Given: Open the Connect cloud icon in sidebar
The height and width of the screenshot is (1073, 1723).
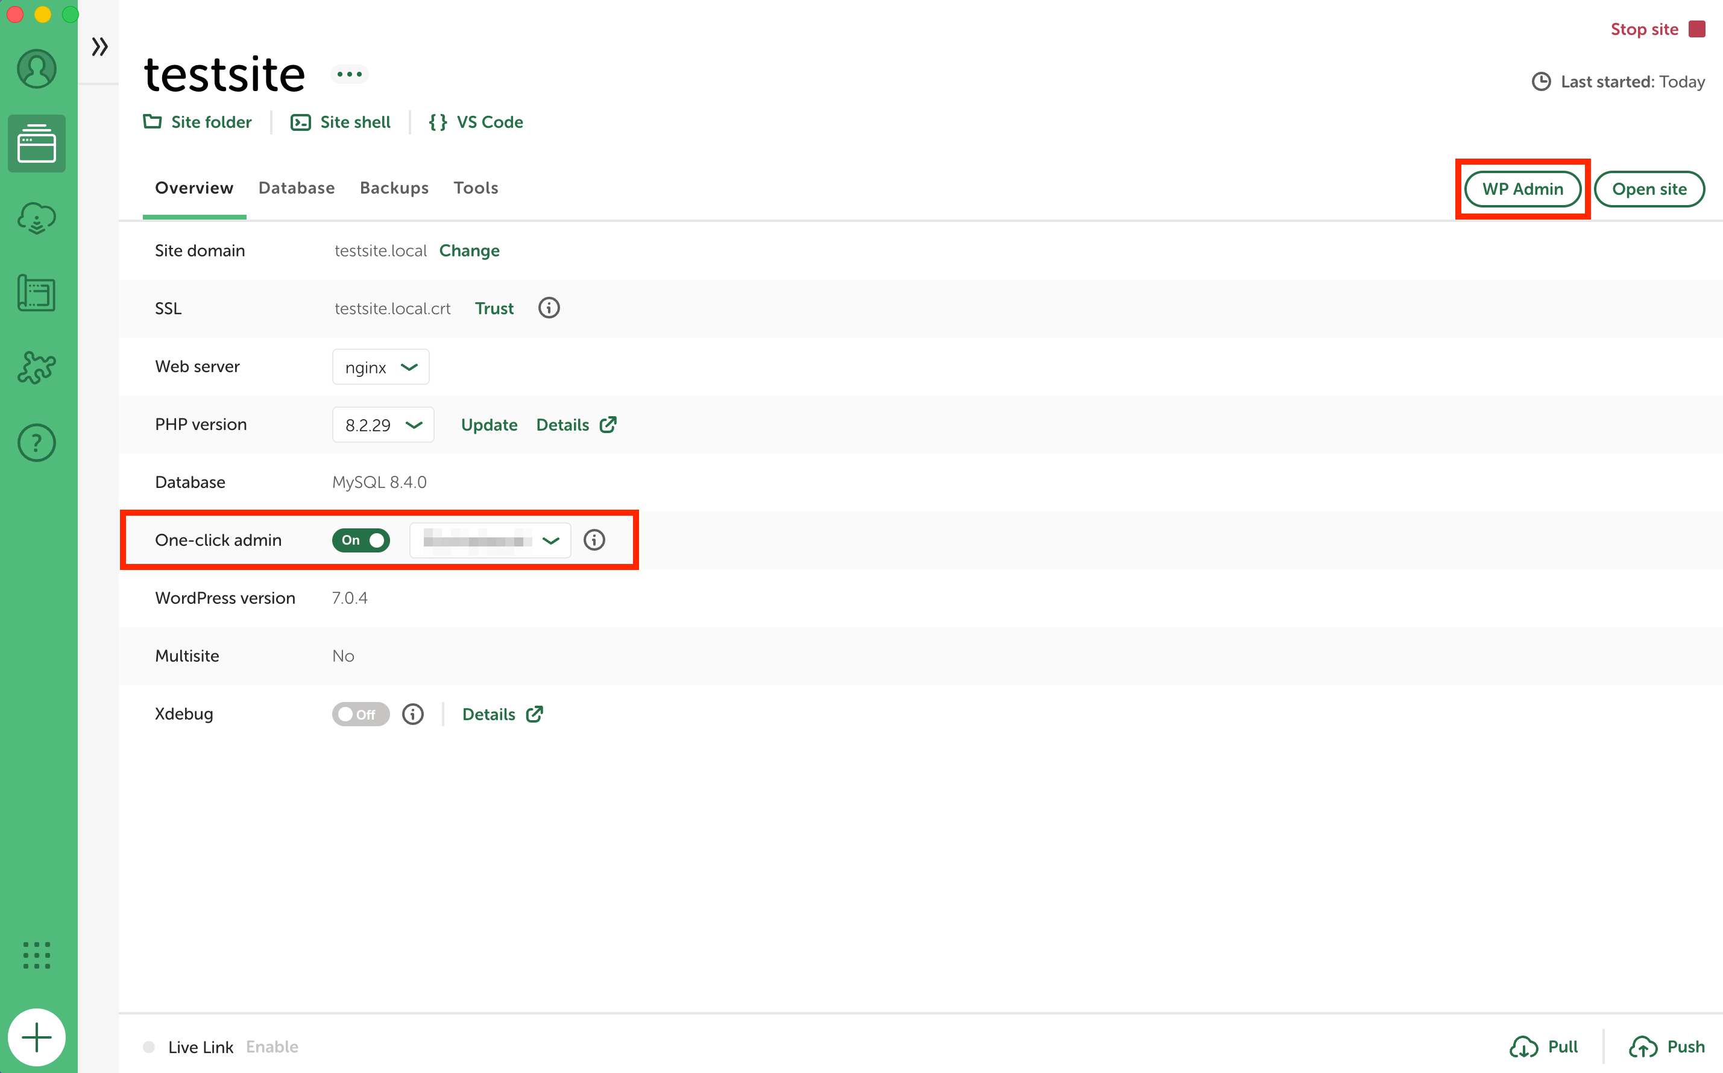Looking at the screenshot, I should pos(37,218).
